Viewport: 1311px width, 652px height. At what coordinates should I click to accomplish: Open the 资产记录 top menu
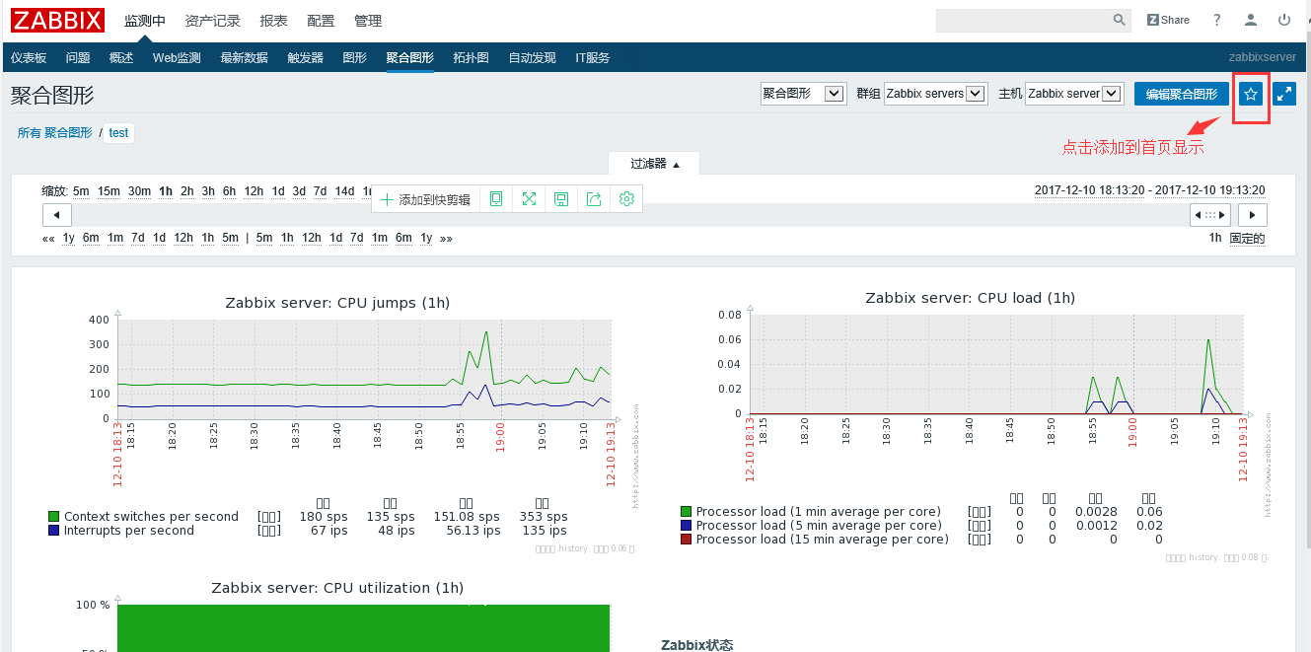(x=213, y=21)
